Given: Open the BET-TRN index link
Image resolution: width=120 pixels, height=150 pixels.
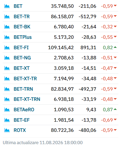Looking at the screenshot, I should 23,89.
